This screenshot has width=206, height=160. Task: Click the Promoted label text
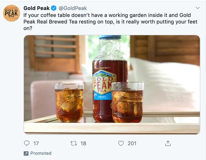[41, 153]
